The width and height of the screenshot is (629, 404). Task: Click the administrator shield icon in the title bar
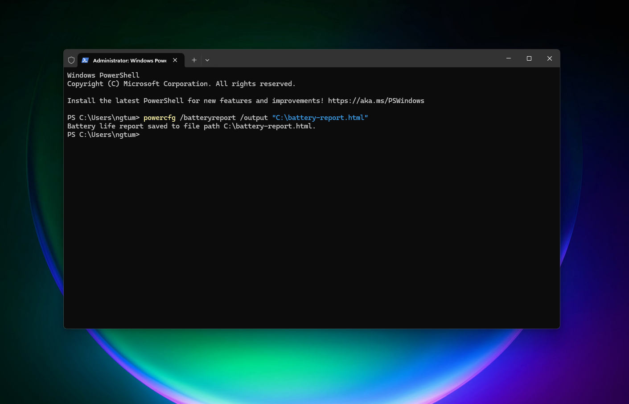pos(71,60)
